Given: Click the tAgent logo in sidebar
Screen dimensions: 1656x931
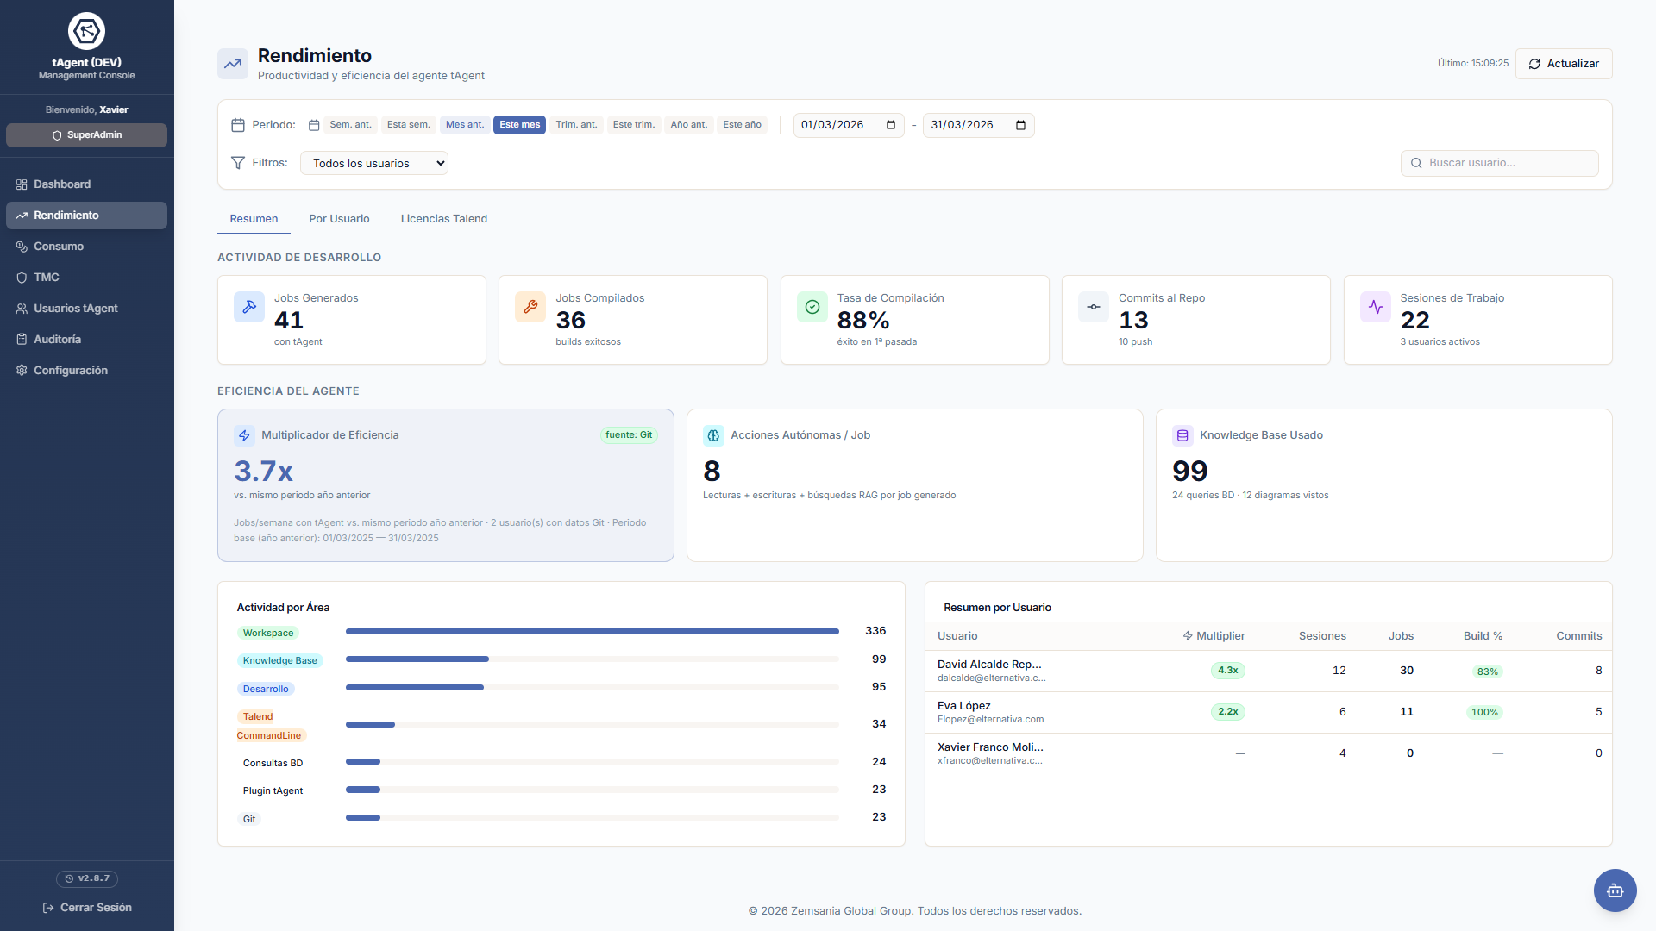Looking at the screenshot, I should 86,31.
